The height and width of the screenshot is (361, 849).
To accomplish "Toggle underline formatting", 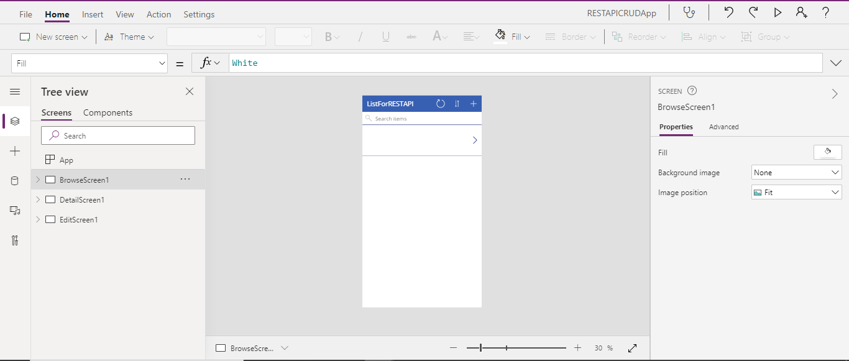I will [x=385, y=36].
